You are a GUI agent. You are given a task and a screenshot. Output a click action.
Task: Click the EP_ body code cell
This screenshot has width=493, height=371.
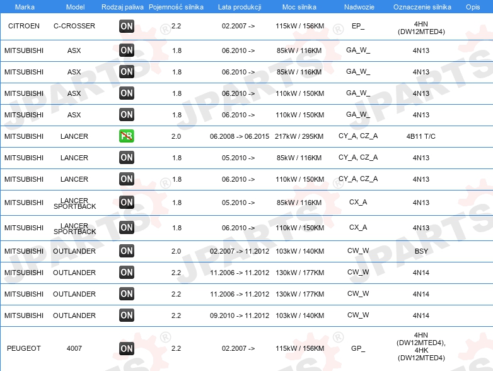point(358,26)
